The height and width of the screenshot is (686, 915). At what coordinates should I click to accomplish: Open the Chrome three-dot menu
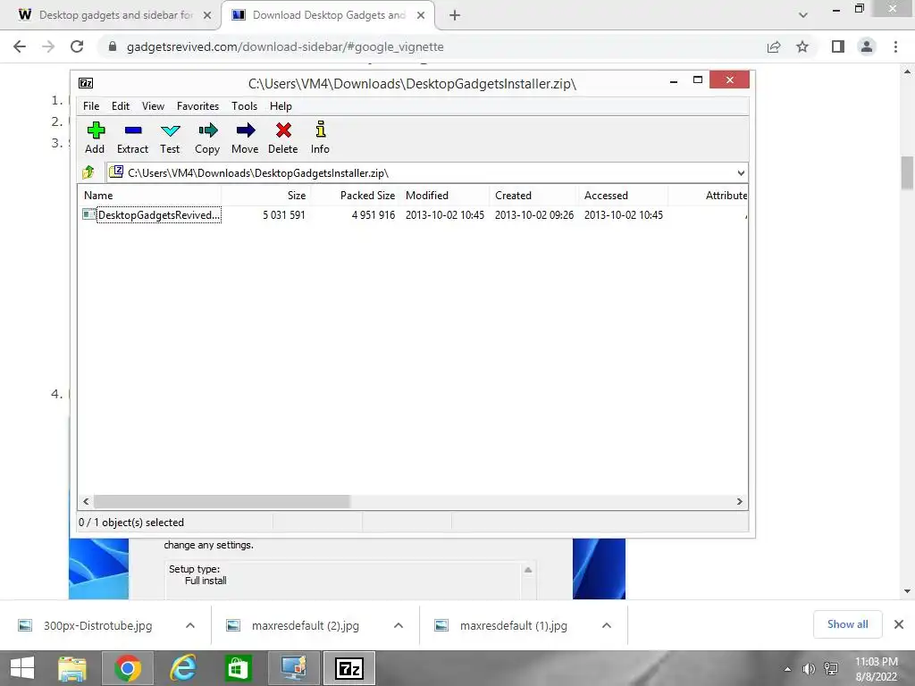coord(895,46)
